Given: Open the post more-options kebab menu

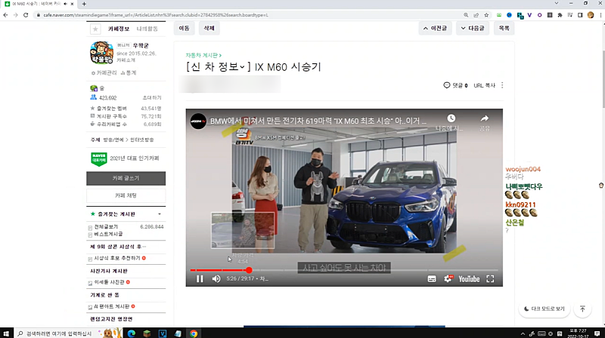Looking at the screenshot, I should pyautogui.click(x=502, y=85).
